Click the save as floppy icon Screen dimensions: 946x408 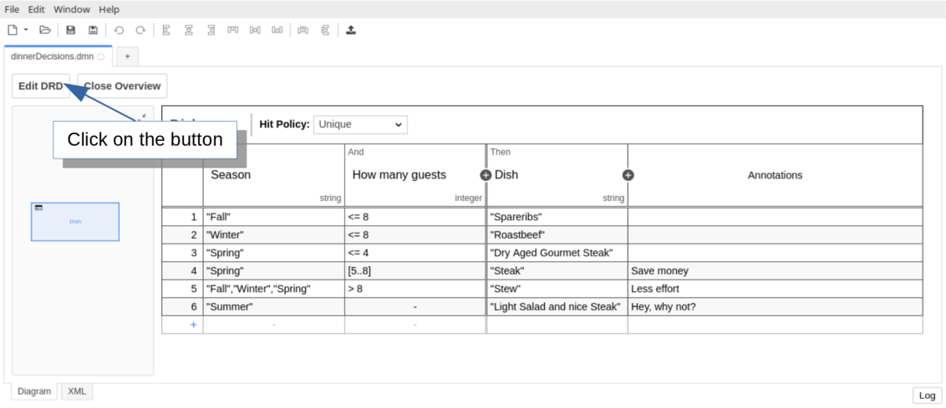click(x=93, y=30)
